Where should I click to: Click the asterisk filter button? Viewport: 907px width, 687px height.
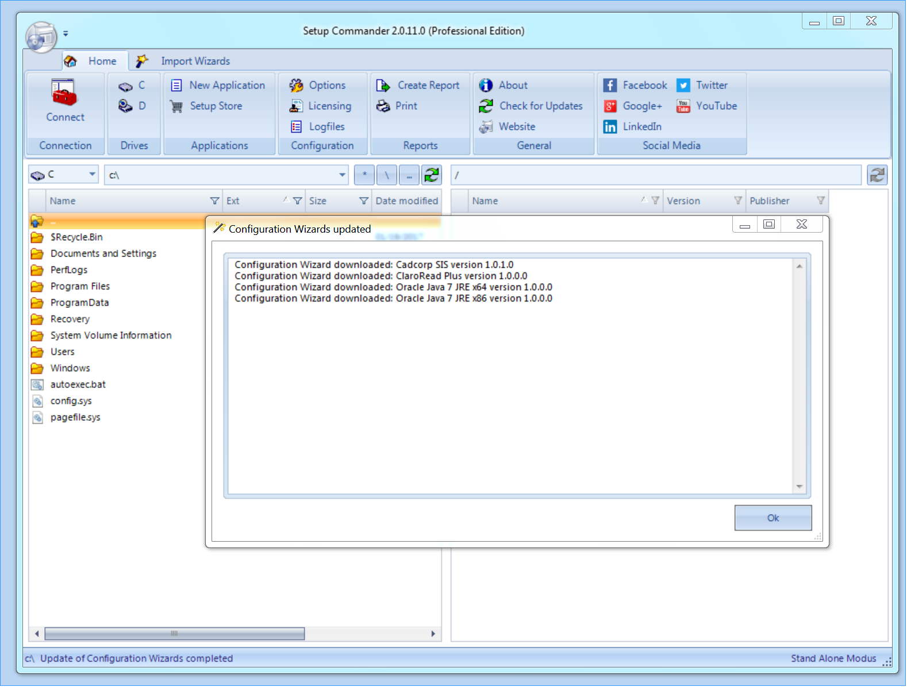(x=364, y=175)
